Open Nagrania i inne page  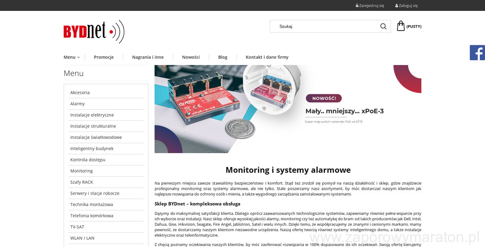148,57
